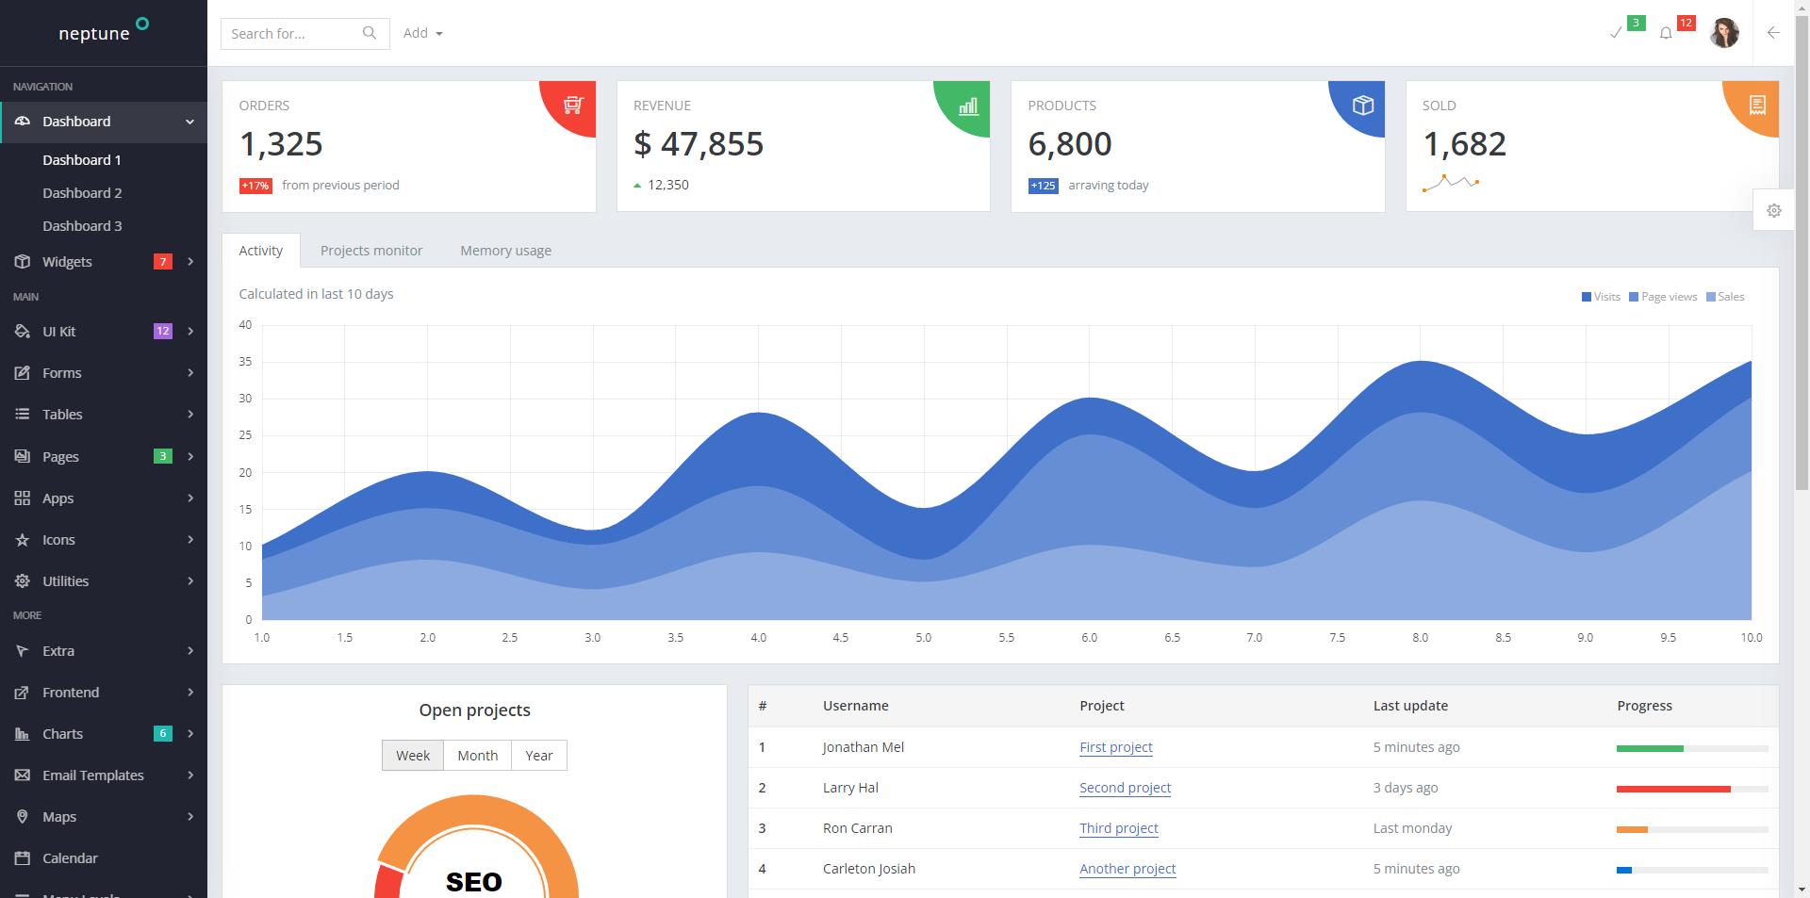Switch to the Memory usage tab
This screenshot has height=898, width=1810.
tap(506, 251)
